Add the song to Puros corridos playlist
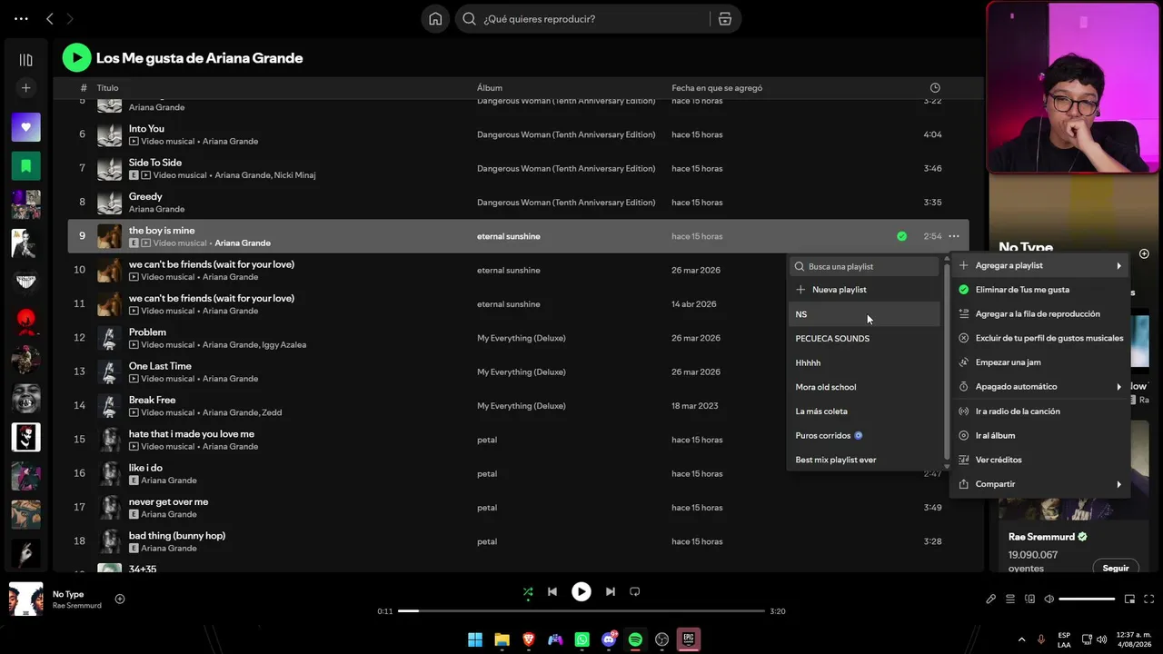Screen dimensions: 1163x654 [864, 436]
